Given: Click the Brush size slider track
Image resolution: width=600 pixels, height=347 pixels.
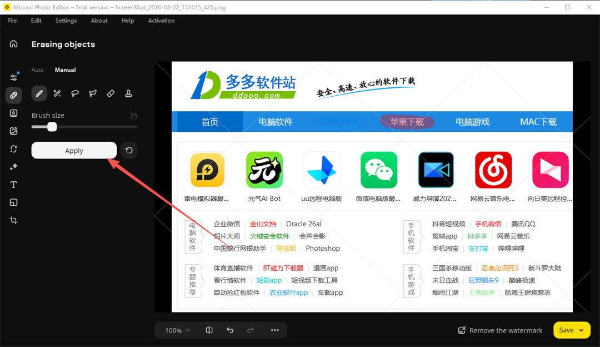Looking at the screenshot, I should (x=84, y=127).
